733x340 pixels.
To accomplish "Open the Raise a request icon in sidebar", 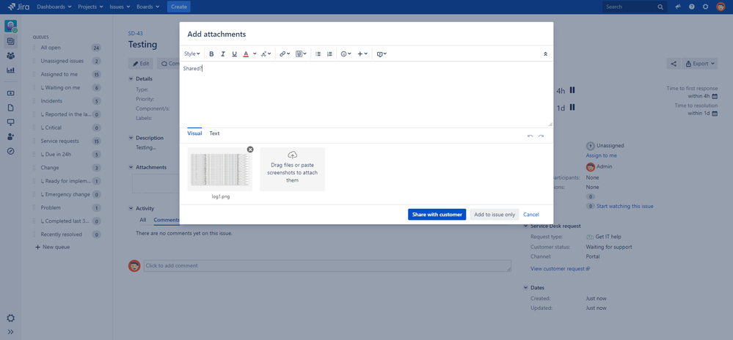I will (x=10, y=93).
